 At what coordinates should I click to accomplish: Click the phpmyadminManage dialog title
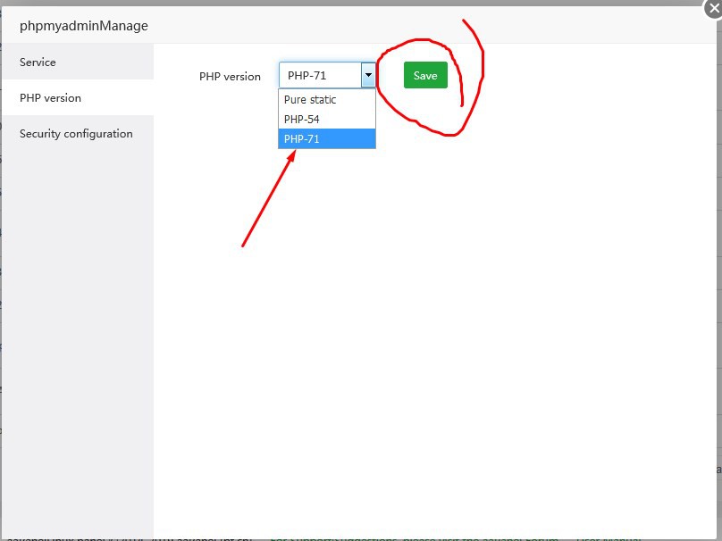coord(84,26)
